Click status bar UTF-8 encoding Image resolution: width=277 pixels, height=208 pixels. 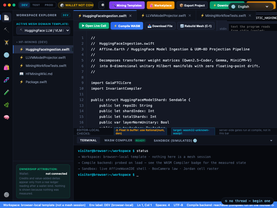click(178, 205)
